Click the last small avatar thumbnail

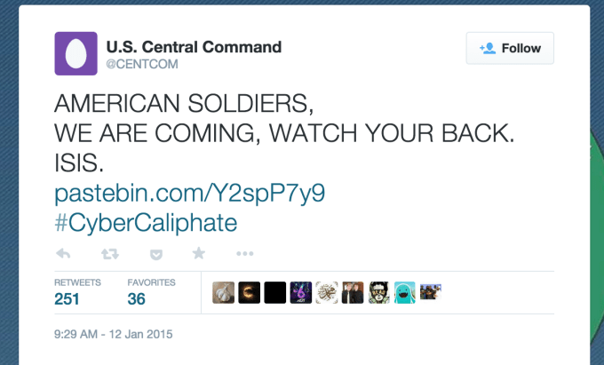pyautogui.click(x=431, y=292)
